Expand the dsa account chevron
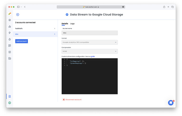Viewport: 182px width, 116px height. 55,34
